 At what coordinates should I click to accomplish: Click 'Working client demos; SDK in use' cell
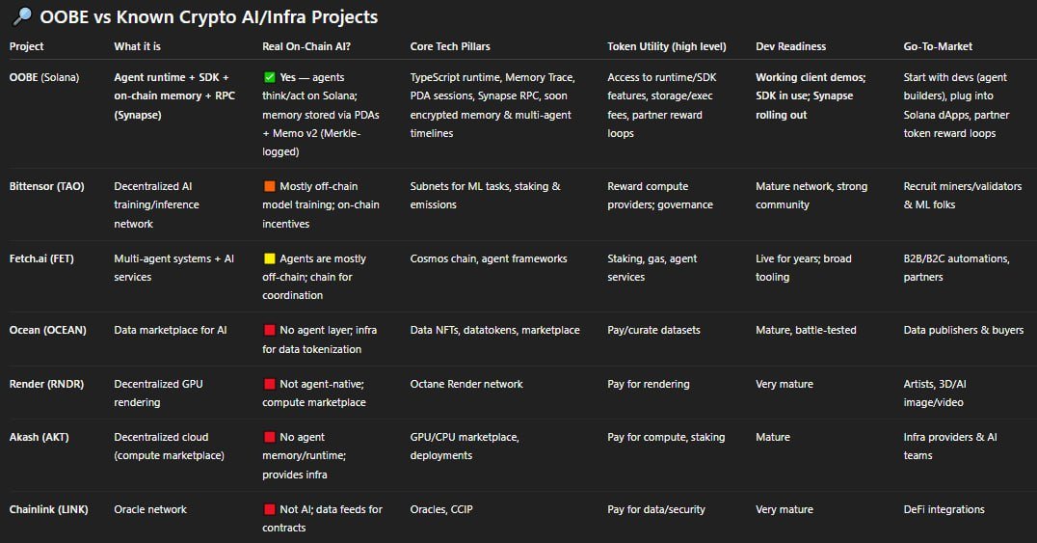point(811,96)
